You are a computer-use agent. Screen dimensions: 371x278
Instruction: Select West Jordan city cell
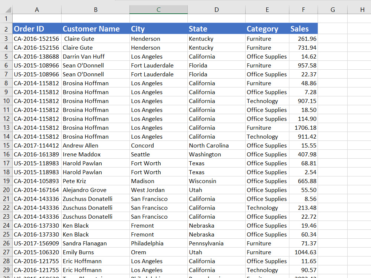[158, 190]
